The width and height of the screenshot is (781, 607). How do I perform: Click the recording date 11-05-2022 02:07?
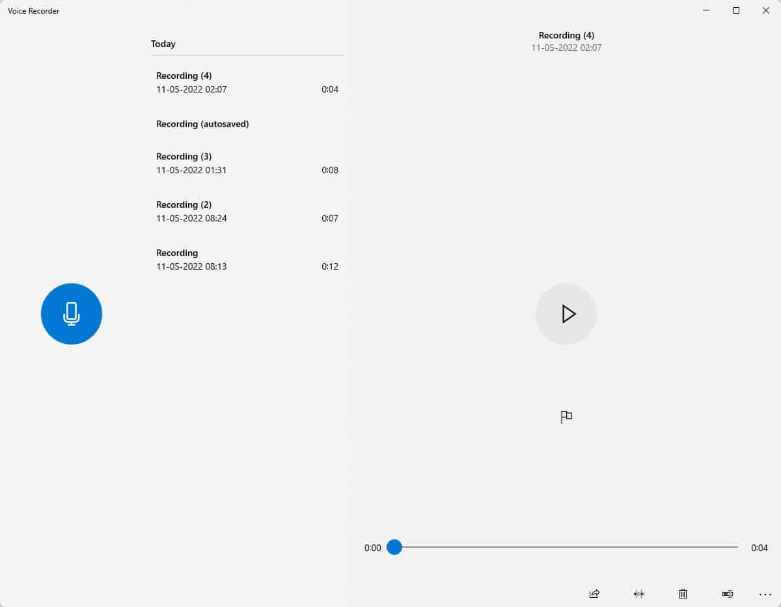[x=566, y=47]
